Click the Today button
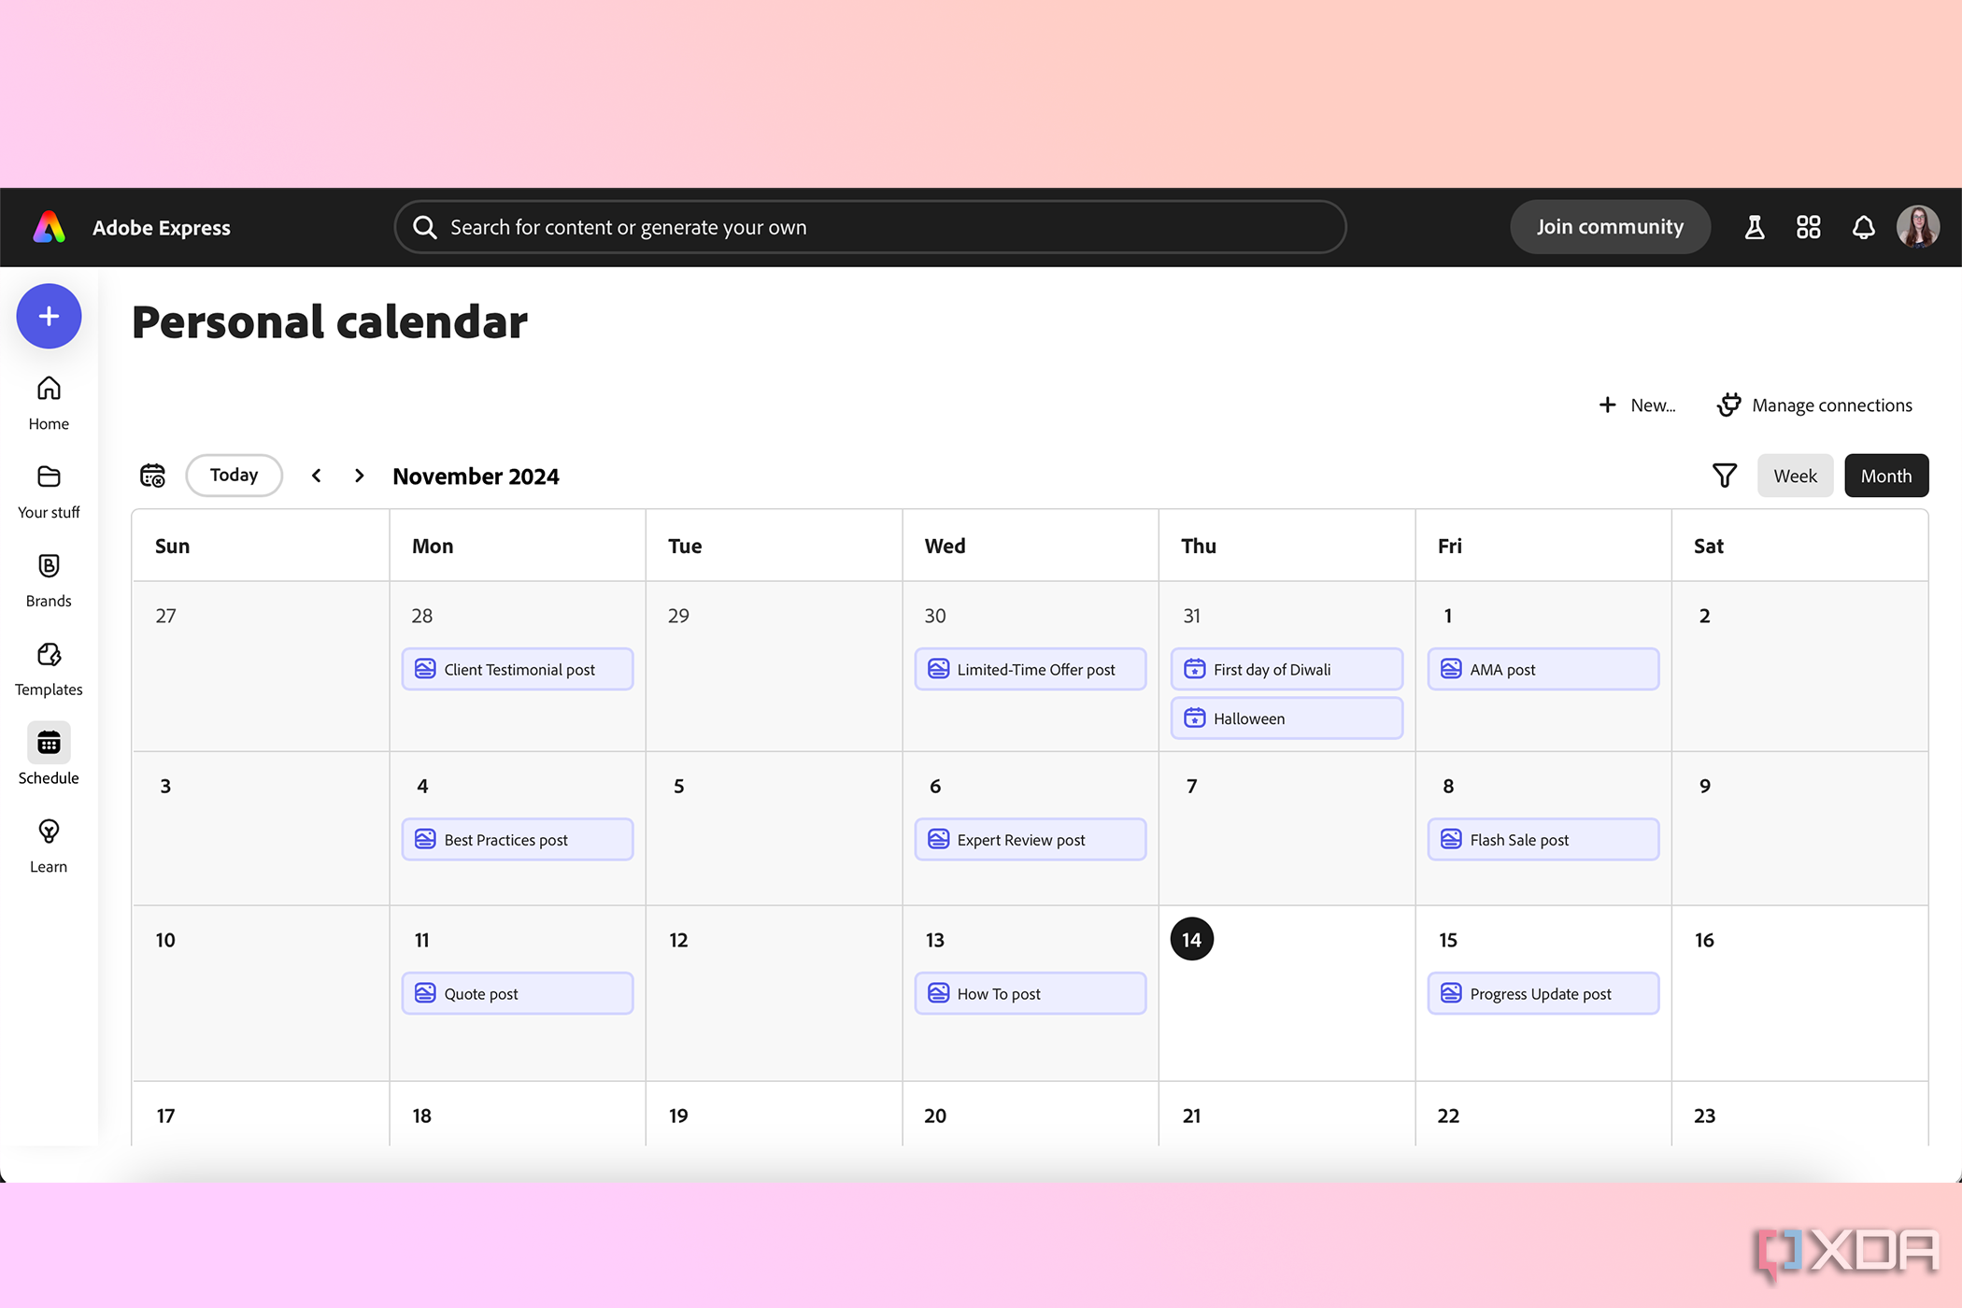The image size is (1962, 1308). [x=232, y=475]
